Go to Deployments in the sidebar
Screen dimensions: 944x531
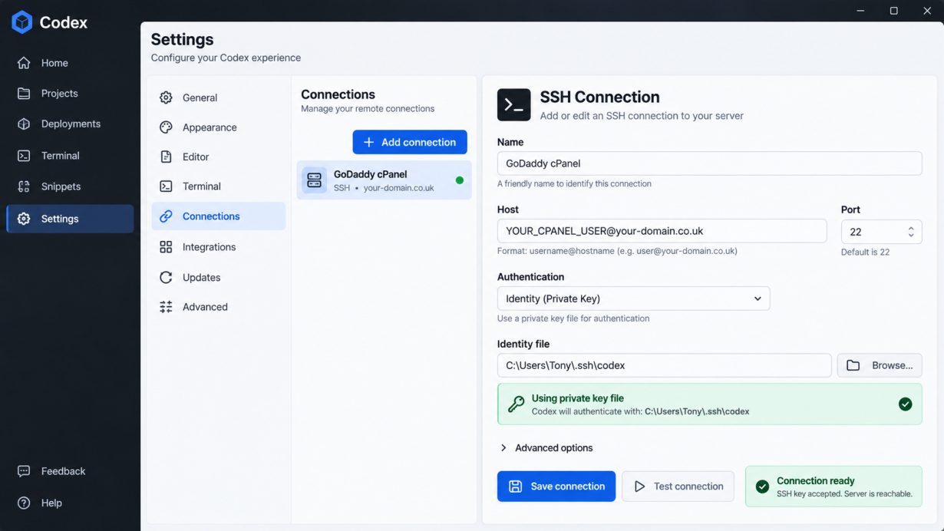70,124
